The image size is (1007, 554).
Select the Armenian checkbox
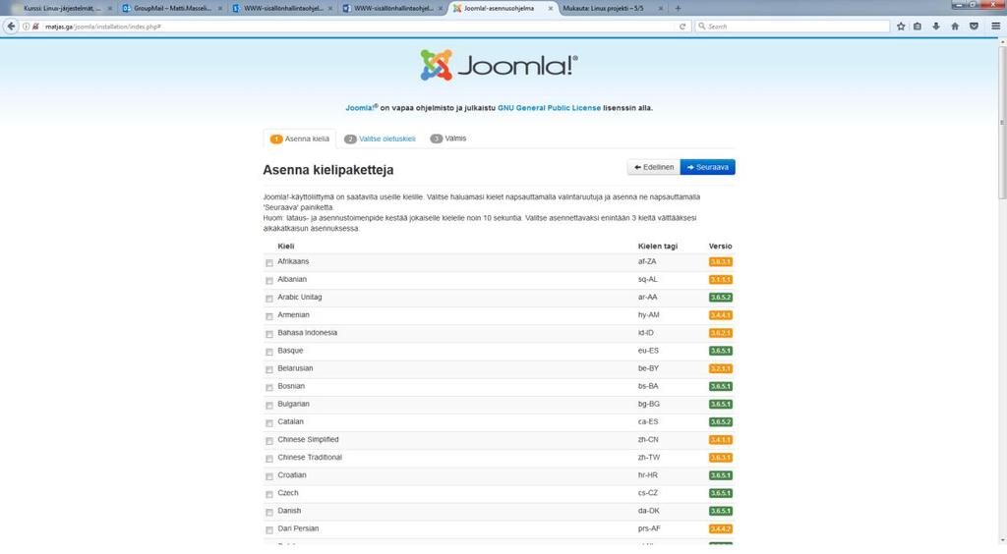269,316
